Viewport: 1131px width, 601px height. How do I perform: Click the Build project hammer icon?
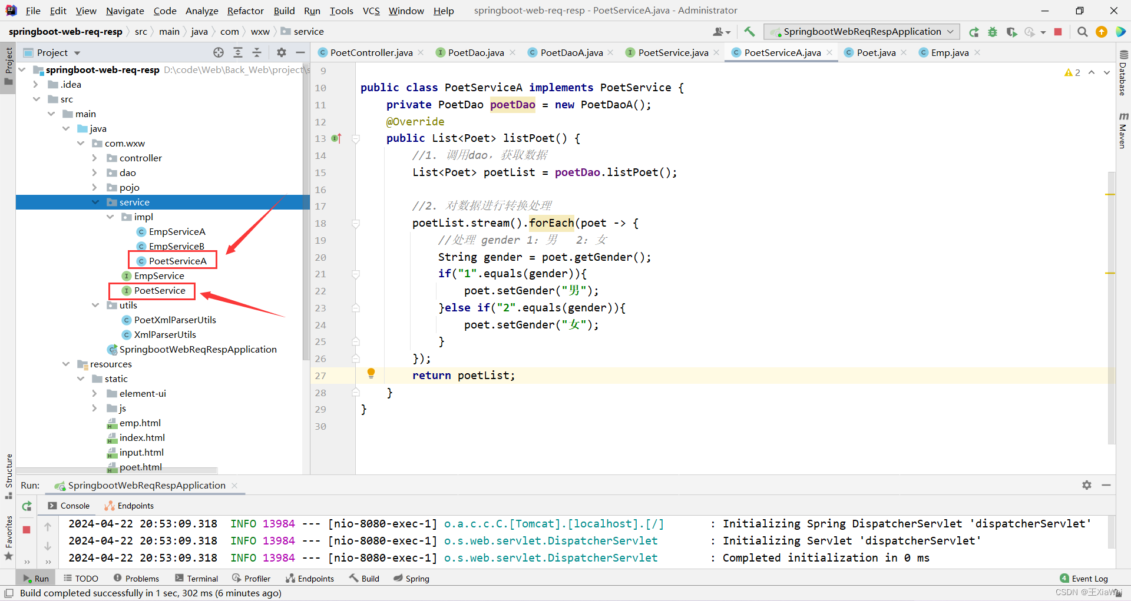click(x=749, y=32)
